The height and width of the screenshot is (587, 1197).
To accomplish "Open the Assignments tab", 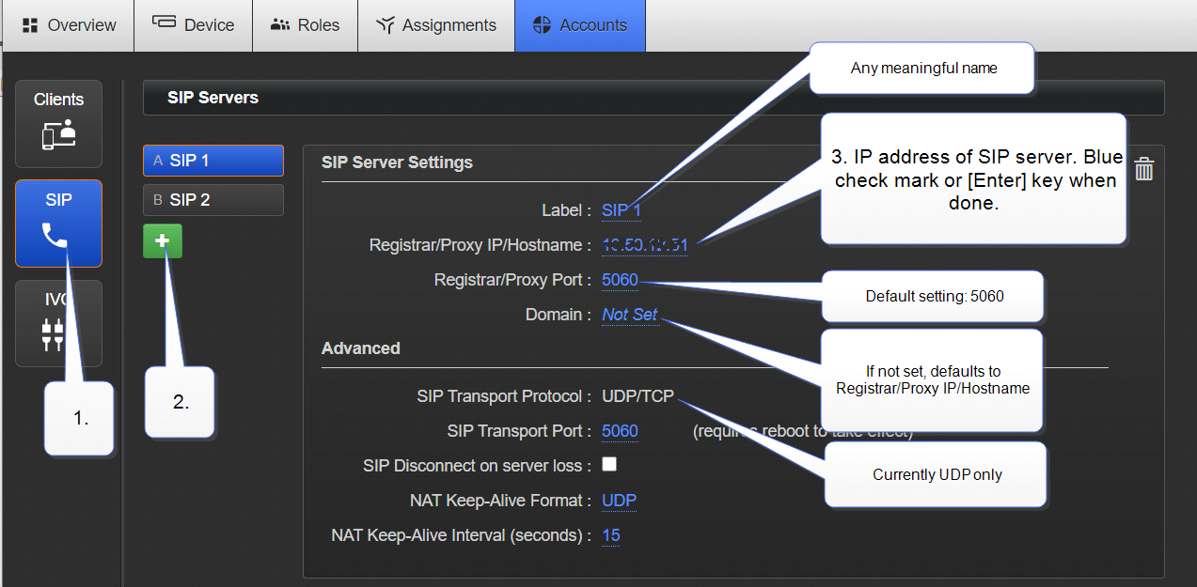I will 435,25.
